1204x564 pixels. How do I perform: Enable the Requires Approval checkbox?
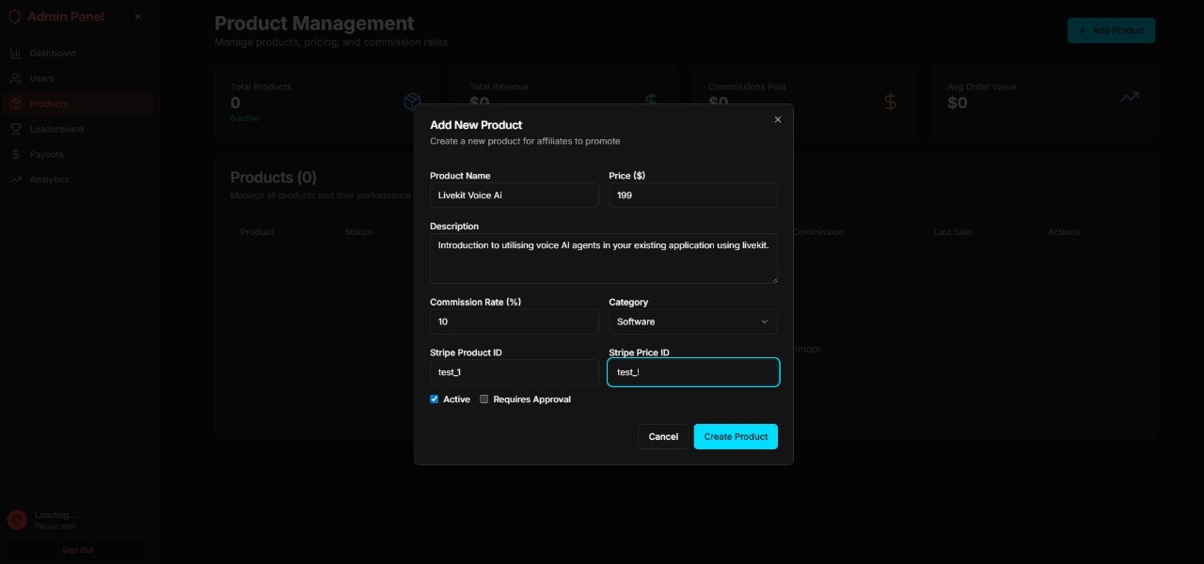pyautogui.click(x=484, y=399)
